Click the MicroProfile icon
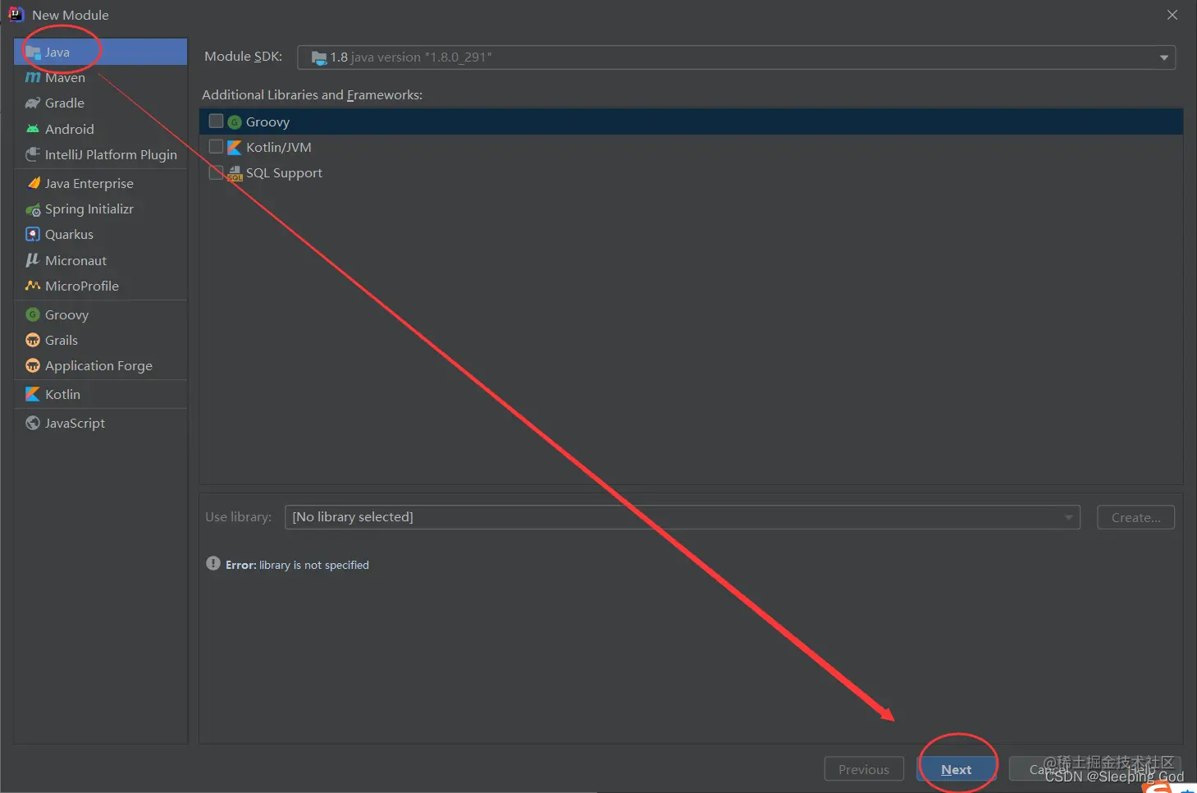The width and height of the screenshot is (1197, 793). coord(33,286)
